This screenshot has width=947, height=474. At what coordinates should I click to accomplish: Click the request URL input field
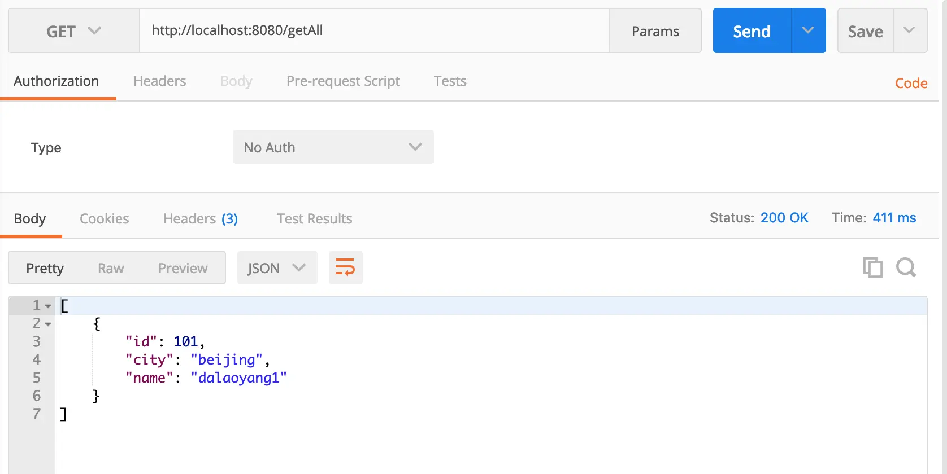pos(374,31)
